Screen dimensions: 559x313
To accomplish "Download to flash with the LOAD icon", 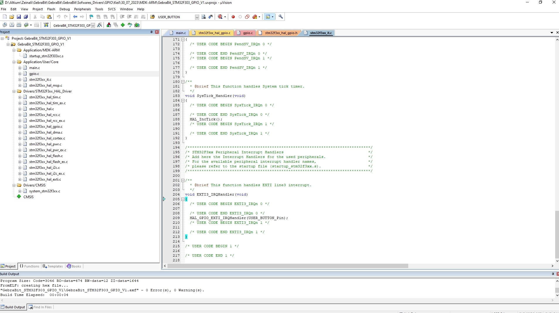I will tap(46, 25).
